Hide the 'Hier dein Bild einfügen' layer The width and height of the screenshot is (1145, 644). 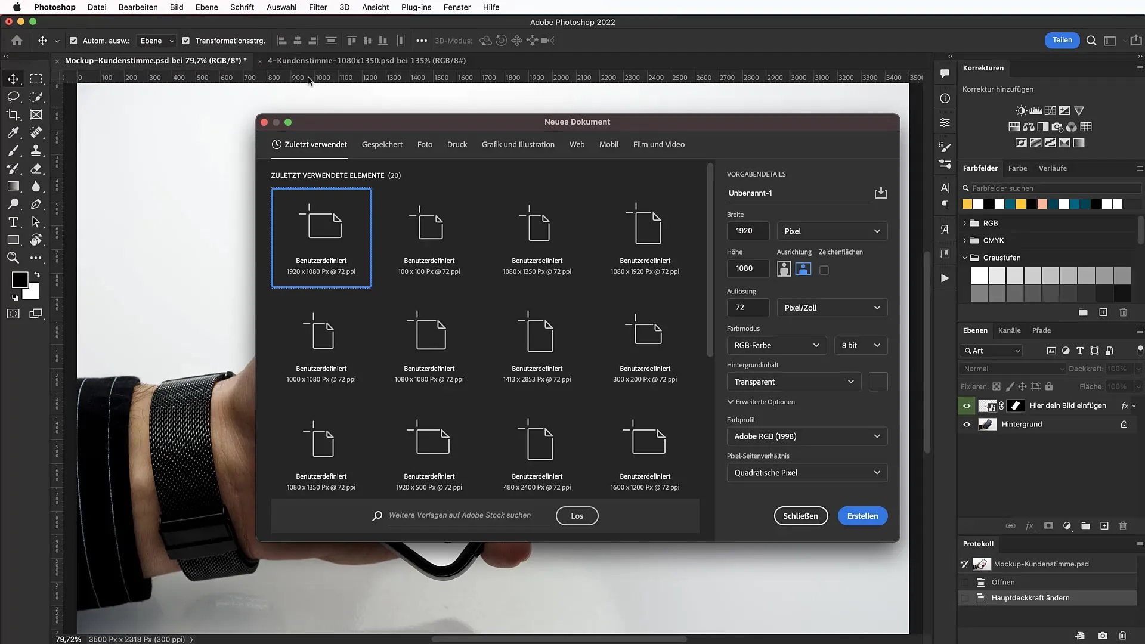pyautogui.click(x=967, y=406)
